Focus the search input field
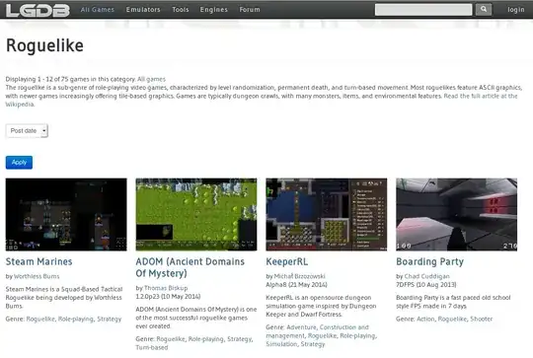Screen dimensions: 533x358 coord(423,10)
